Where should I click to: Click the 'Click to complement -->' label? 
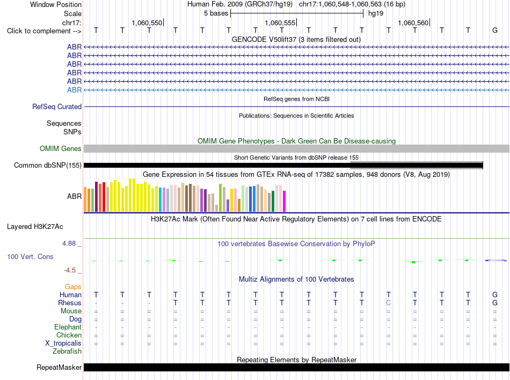coord(44,31)
